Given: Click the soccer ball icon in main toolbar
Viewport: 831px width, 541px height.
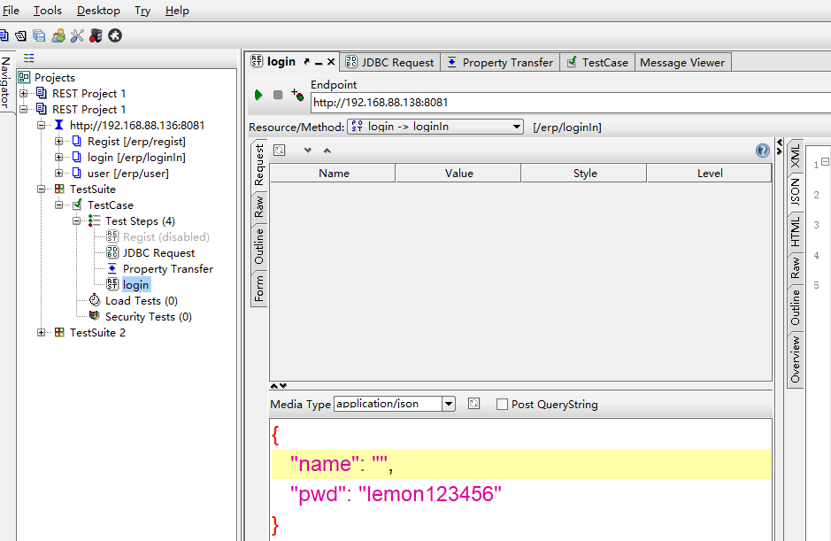Looking at the screenshot, I should coord(115,35).
